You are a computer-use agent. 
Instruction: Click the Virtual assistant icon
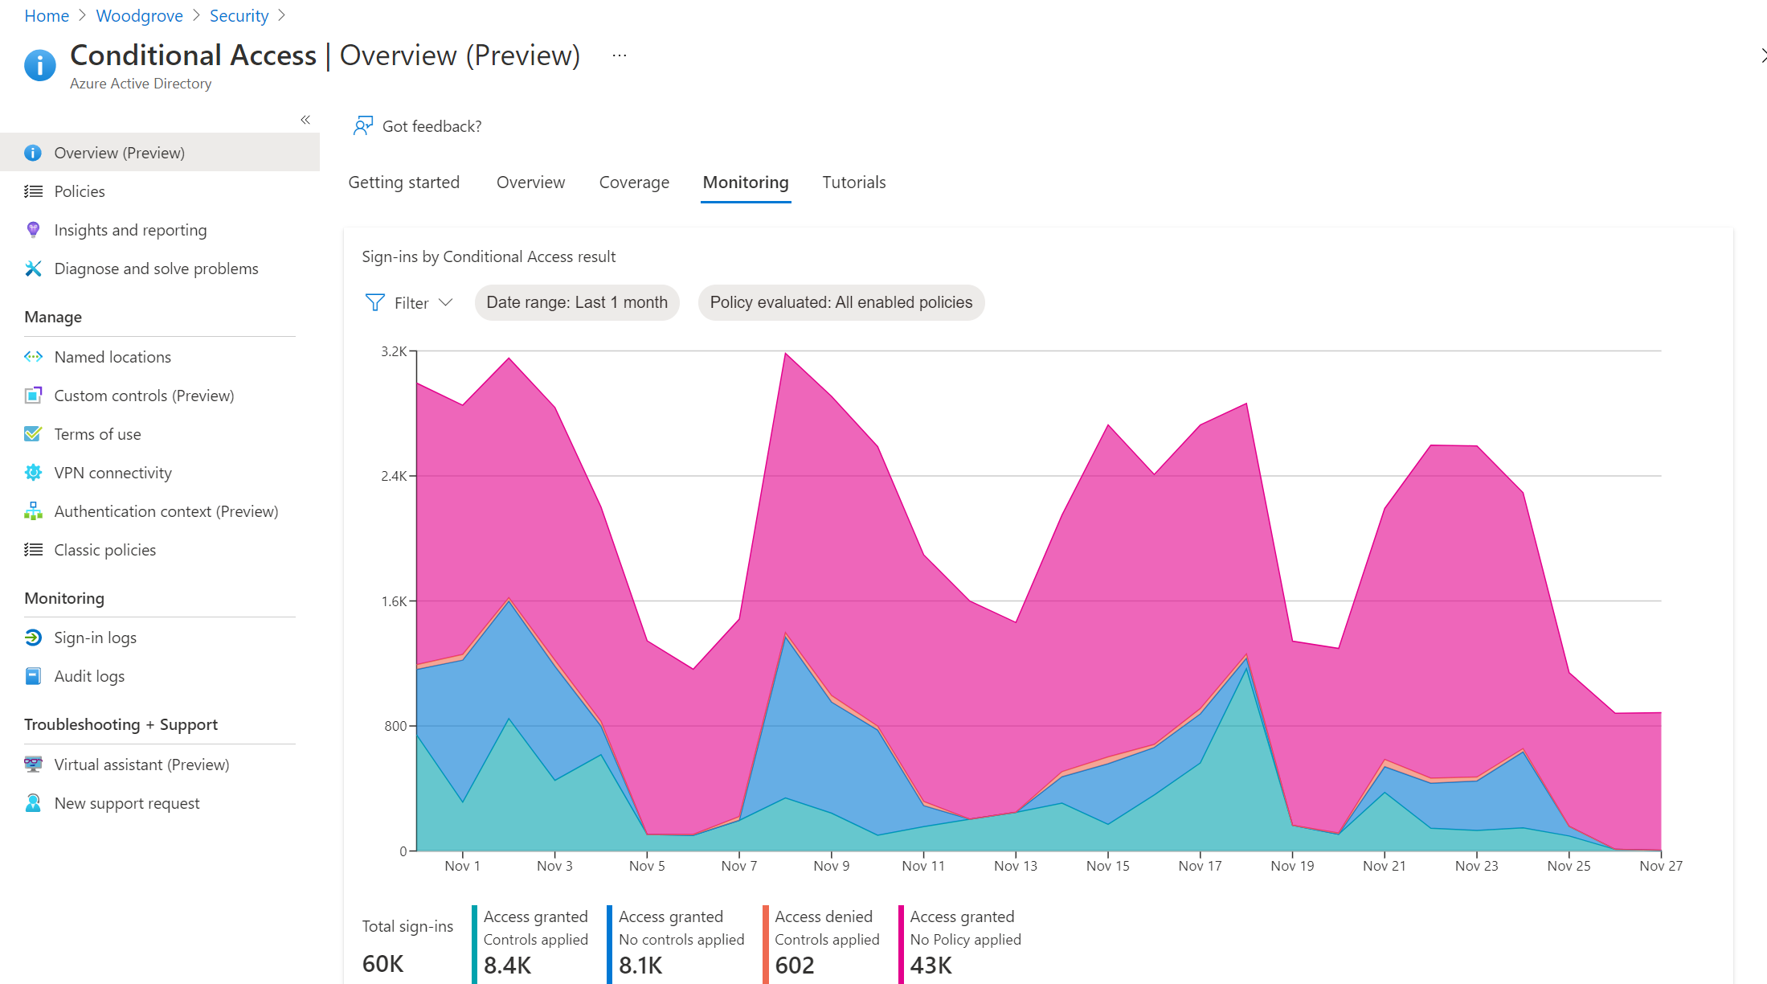tap(33, 765)
